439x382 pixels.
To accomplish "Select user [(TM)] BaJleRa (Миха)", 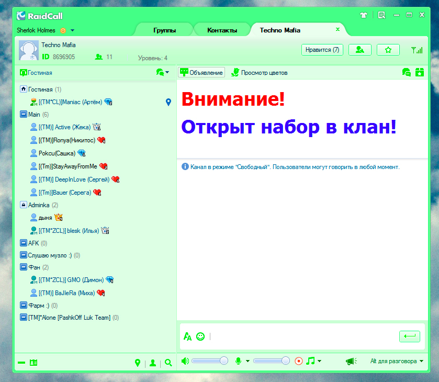I will click(66, 293).
